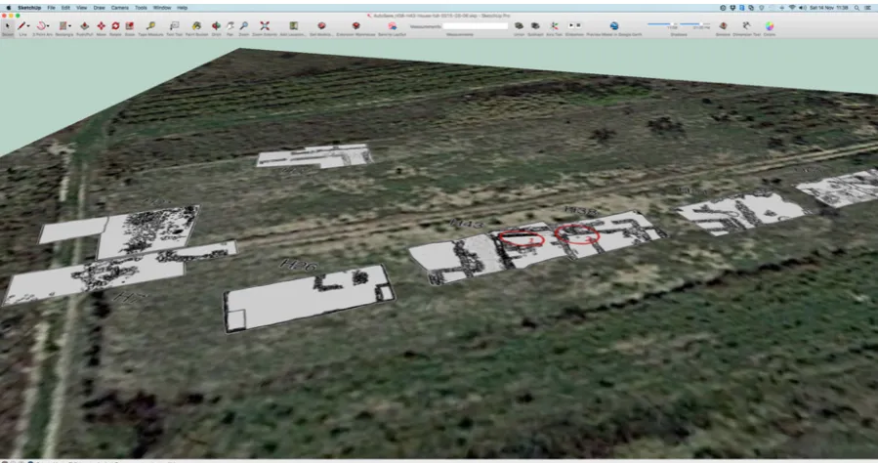The image size is (878, 463).
Task: Open the Draw menu
Action: [99, 8]
